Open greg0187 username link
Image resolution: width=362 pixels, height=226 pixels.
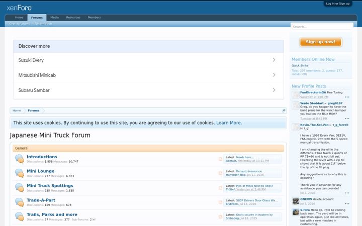[335, 103]
